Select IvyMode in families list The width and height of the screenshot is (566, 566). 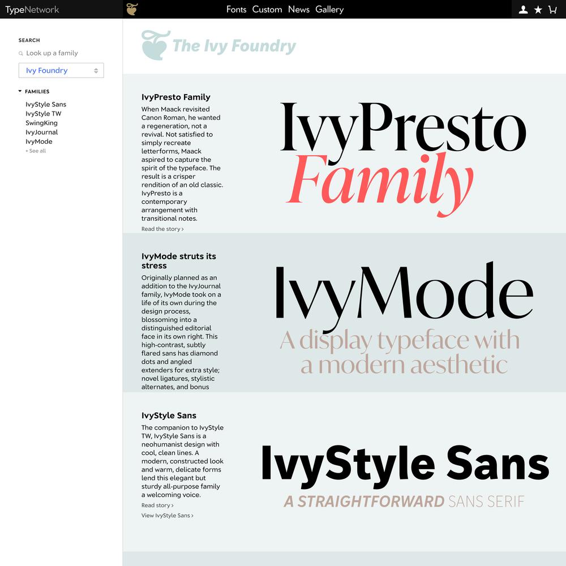(x=39, y=142)
